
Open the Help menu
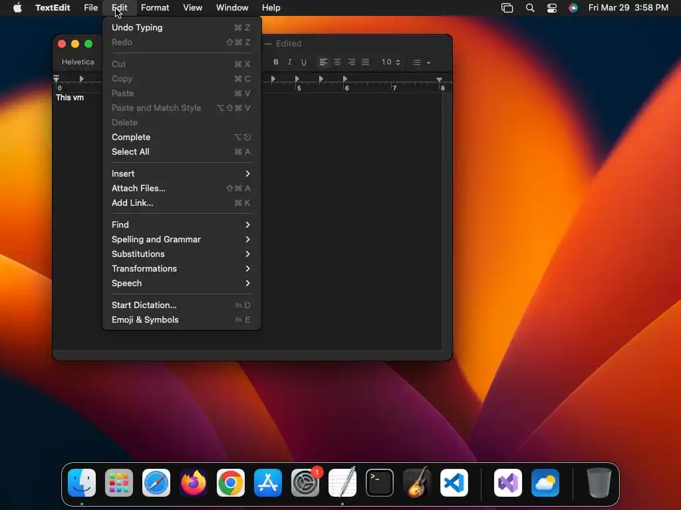271,8
